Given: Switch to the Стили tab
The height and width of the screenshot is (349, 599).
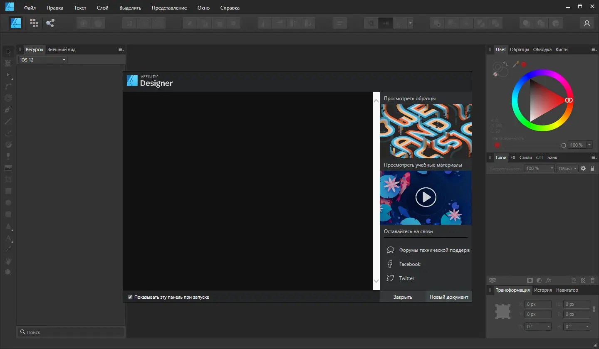Looking at the screenshot, I should (x=525, y=157).
